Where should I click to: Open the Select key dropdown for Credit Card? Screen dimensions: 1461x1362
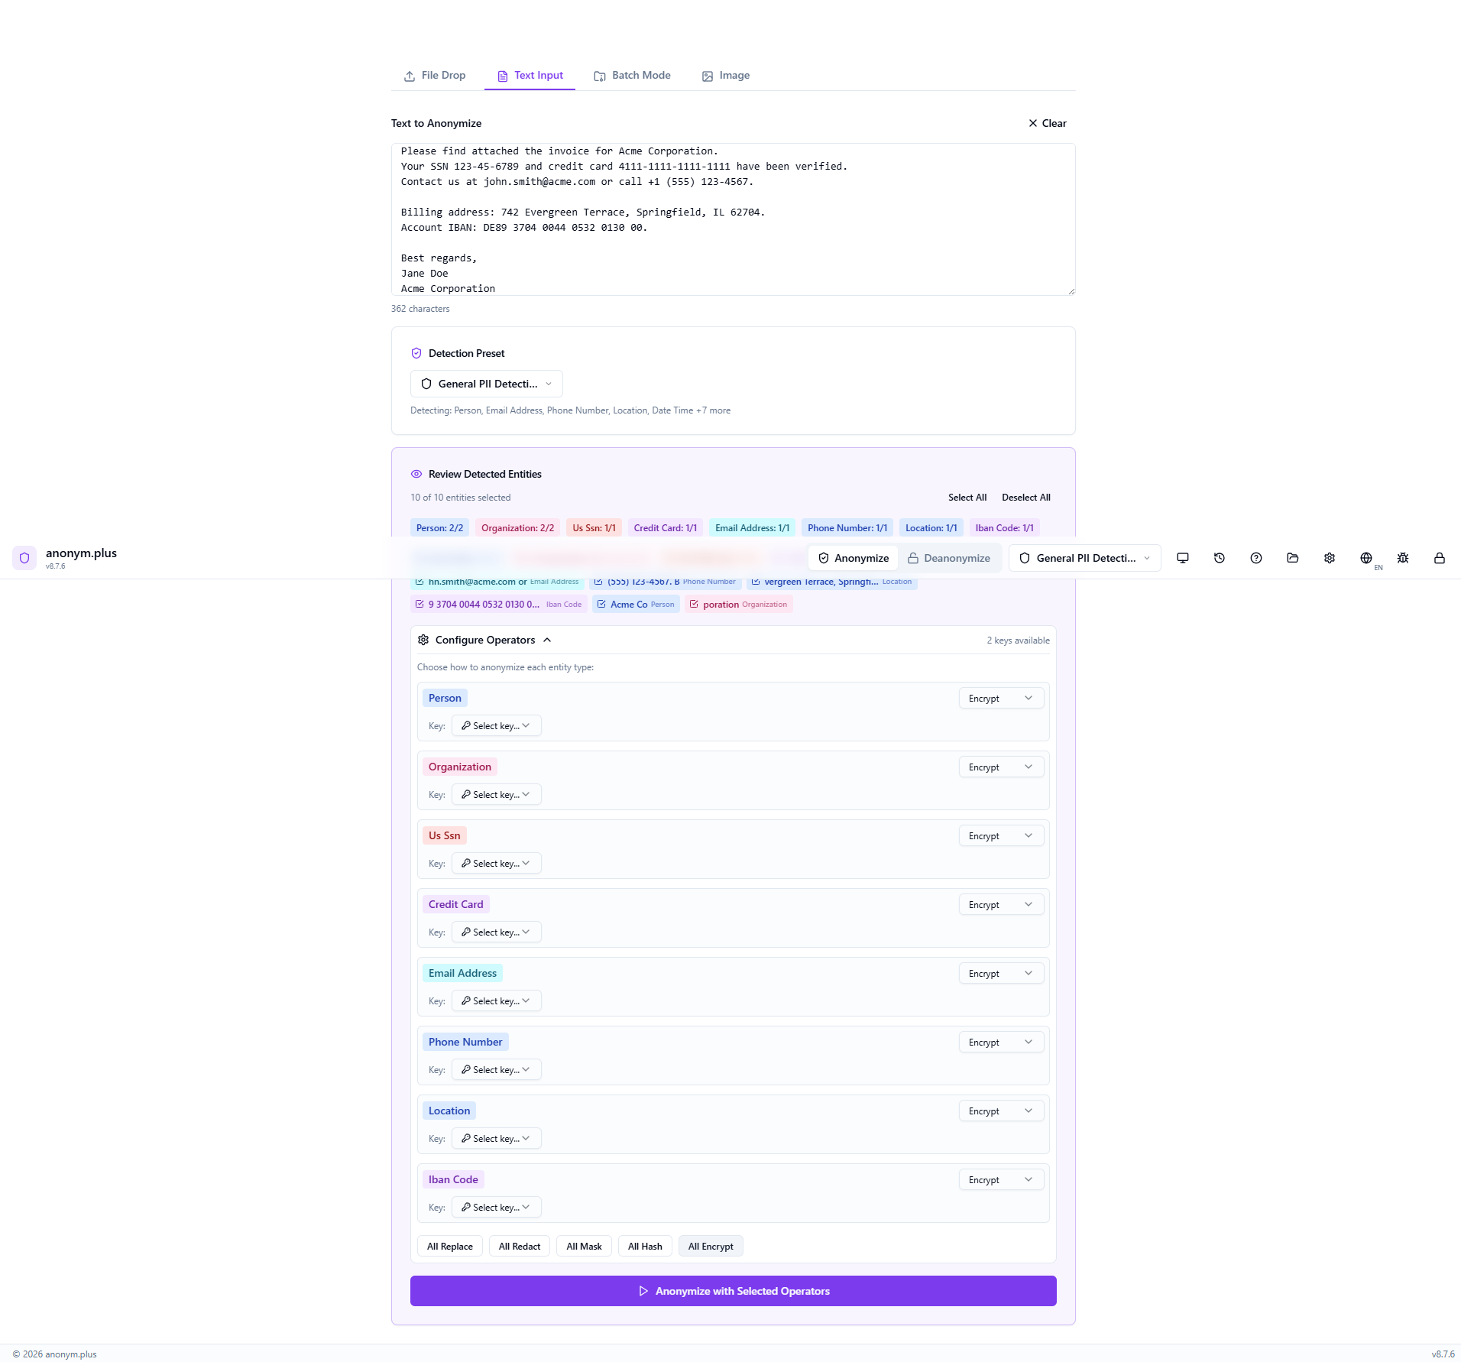(495, 932)
